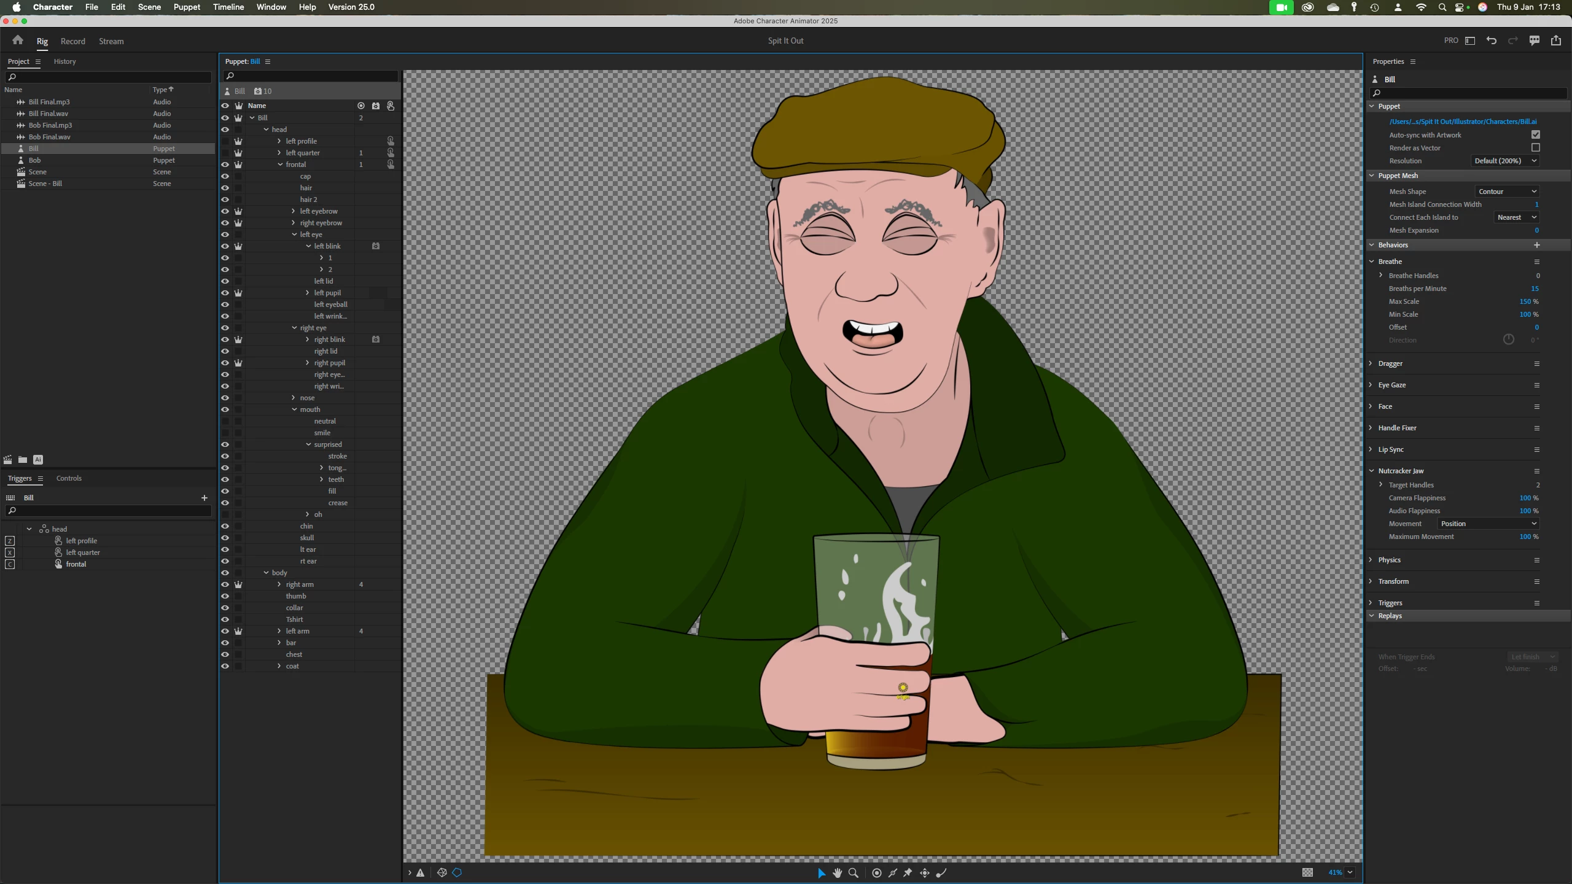Open the Bill.ai artwork file path link
The height and width of the screenshot is (884, 1572).
(1463, 122)
